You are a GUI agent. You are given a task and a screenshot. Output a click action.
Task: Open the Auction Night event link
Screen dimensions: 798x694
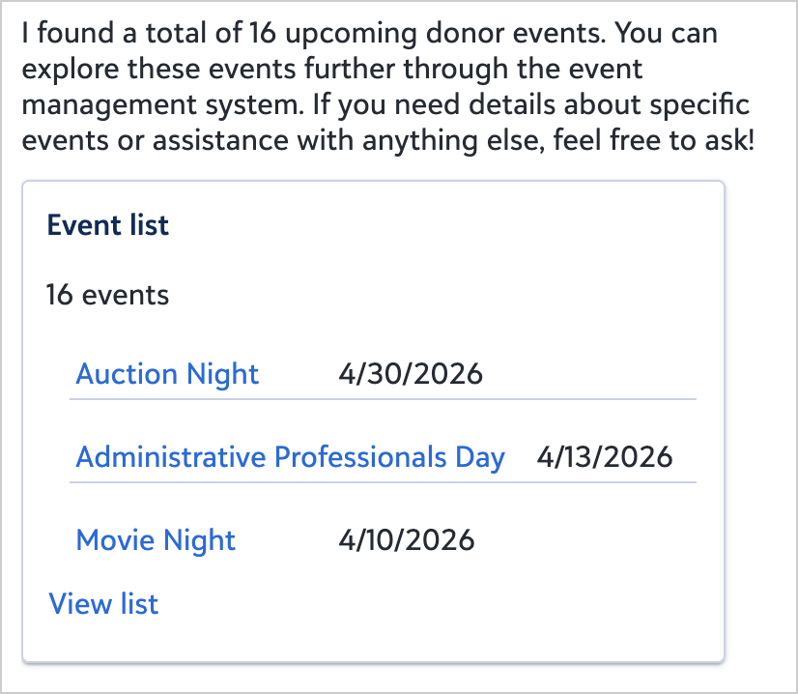167,374
